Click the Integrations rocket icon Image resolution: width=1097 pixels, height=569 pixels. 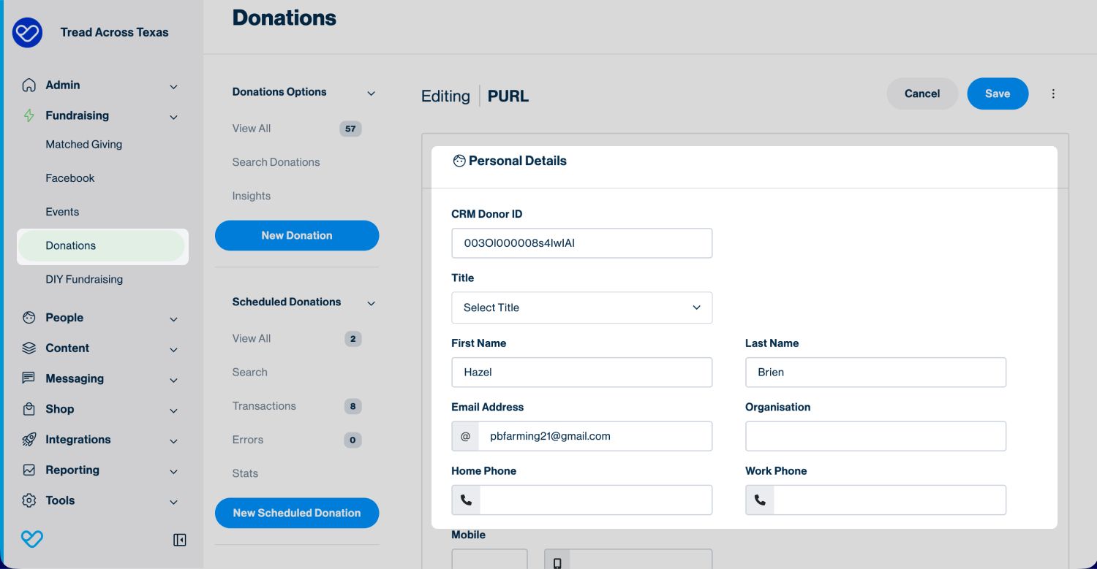pos(29,440)
